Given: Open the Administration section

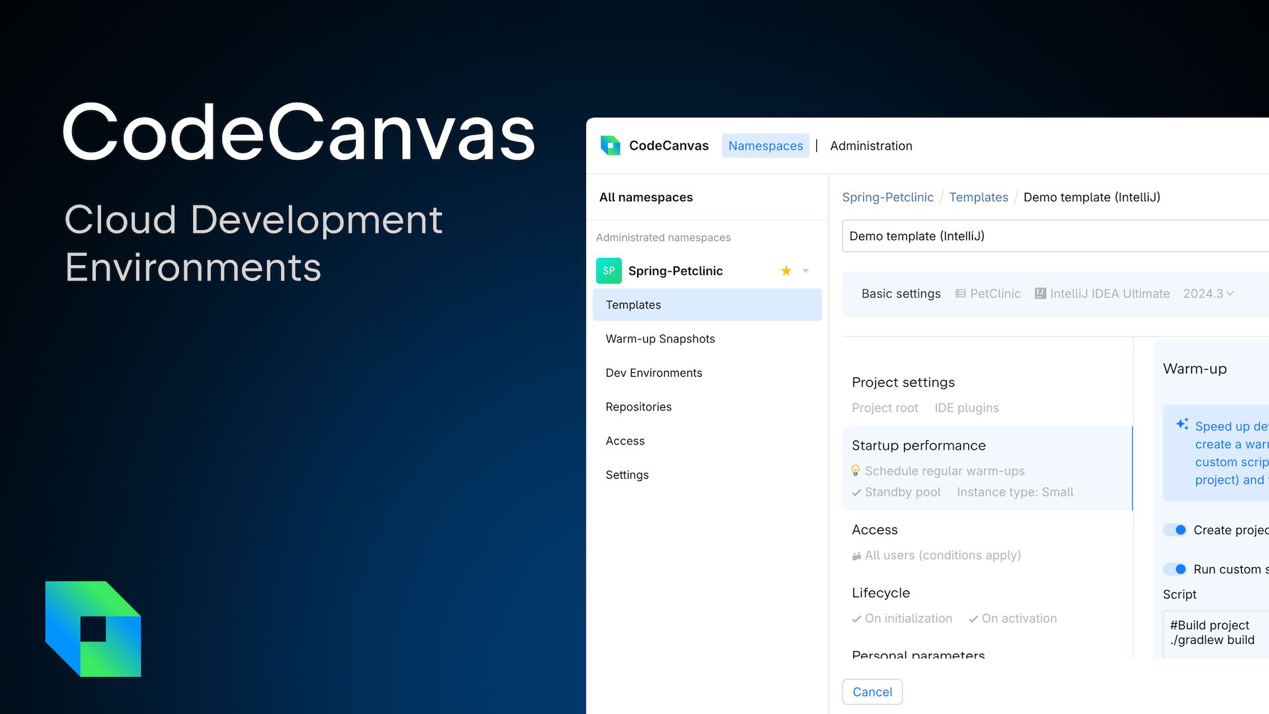Looking at the screenshot, I should 871,145.
